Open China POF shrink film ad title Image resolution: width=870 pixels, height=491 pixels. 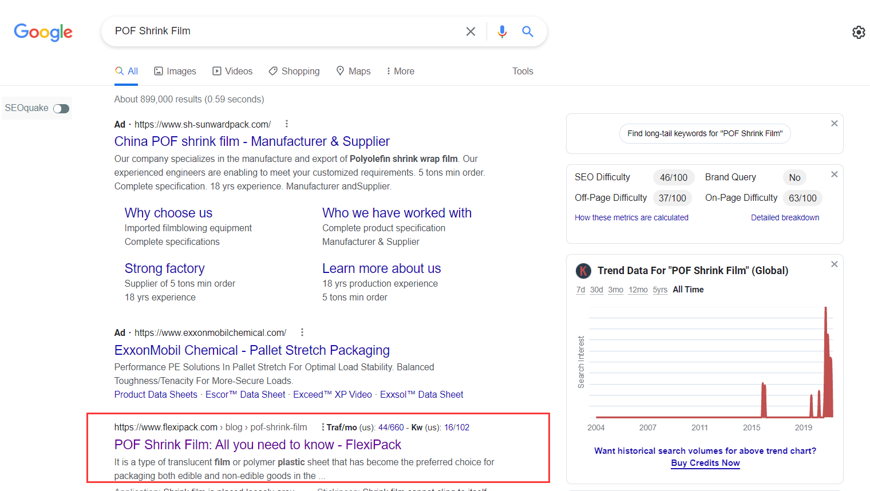(x=252, y=141)
